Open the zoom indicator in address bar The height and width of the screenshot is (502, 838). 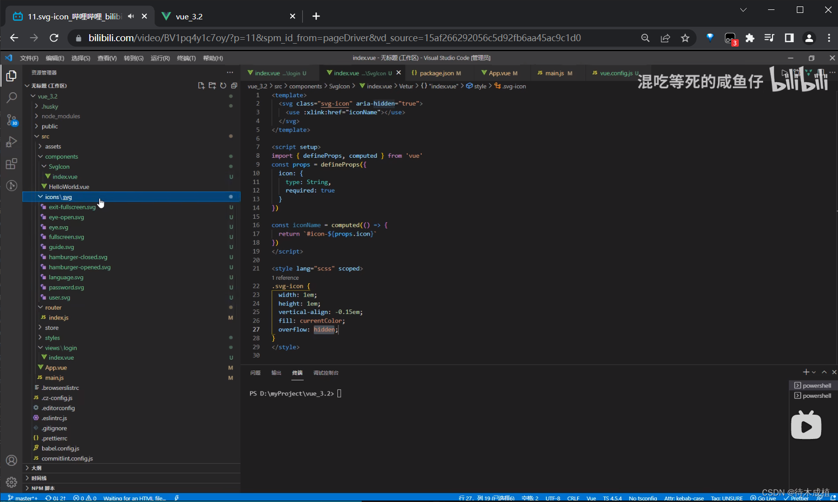point(645,38)
